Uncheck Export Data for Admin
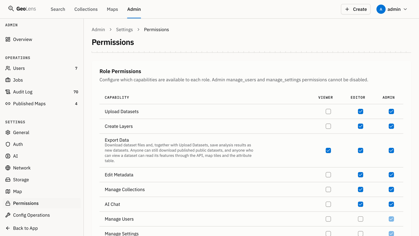The image size is (419, 236). coord(391,151)
